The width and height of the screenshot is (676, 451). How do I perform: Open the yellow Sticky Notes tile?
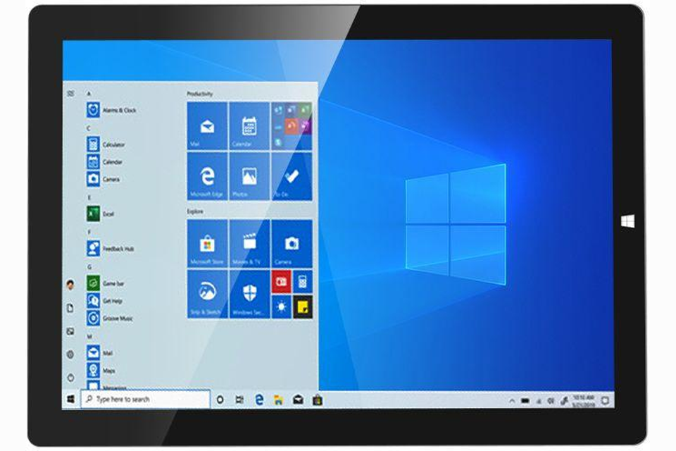click(x=303, y=307)
